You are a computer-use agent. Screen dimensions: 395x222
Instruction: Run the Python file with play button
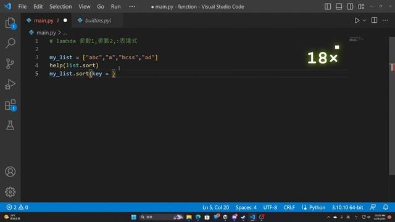coord(357,20)
